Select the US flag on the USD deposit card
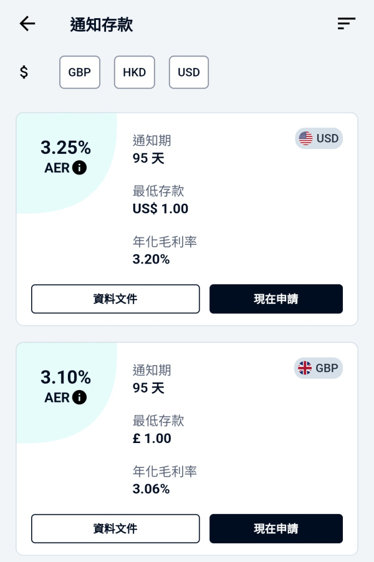Screen dimensions: 374x562 pyautogui.click(x=305, y=138)
